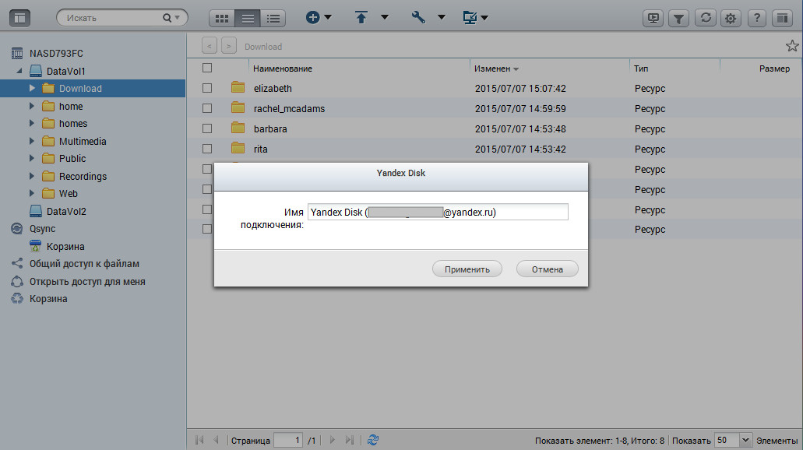Open the DataVol2 volume

pos(66,212)
